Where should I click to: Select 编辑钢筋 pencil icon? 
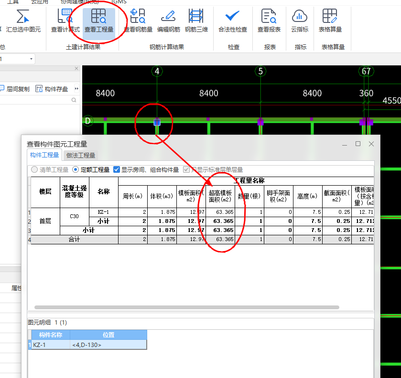point(168,16)
